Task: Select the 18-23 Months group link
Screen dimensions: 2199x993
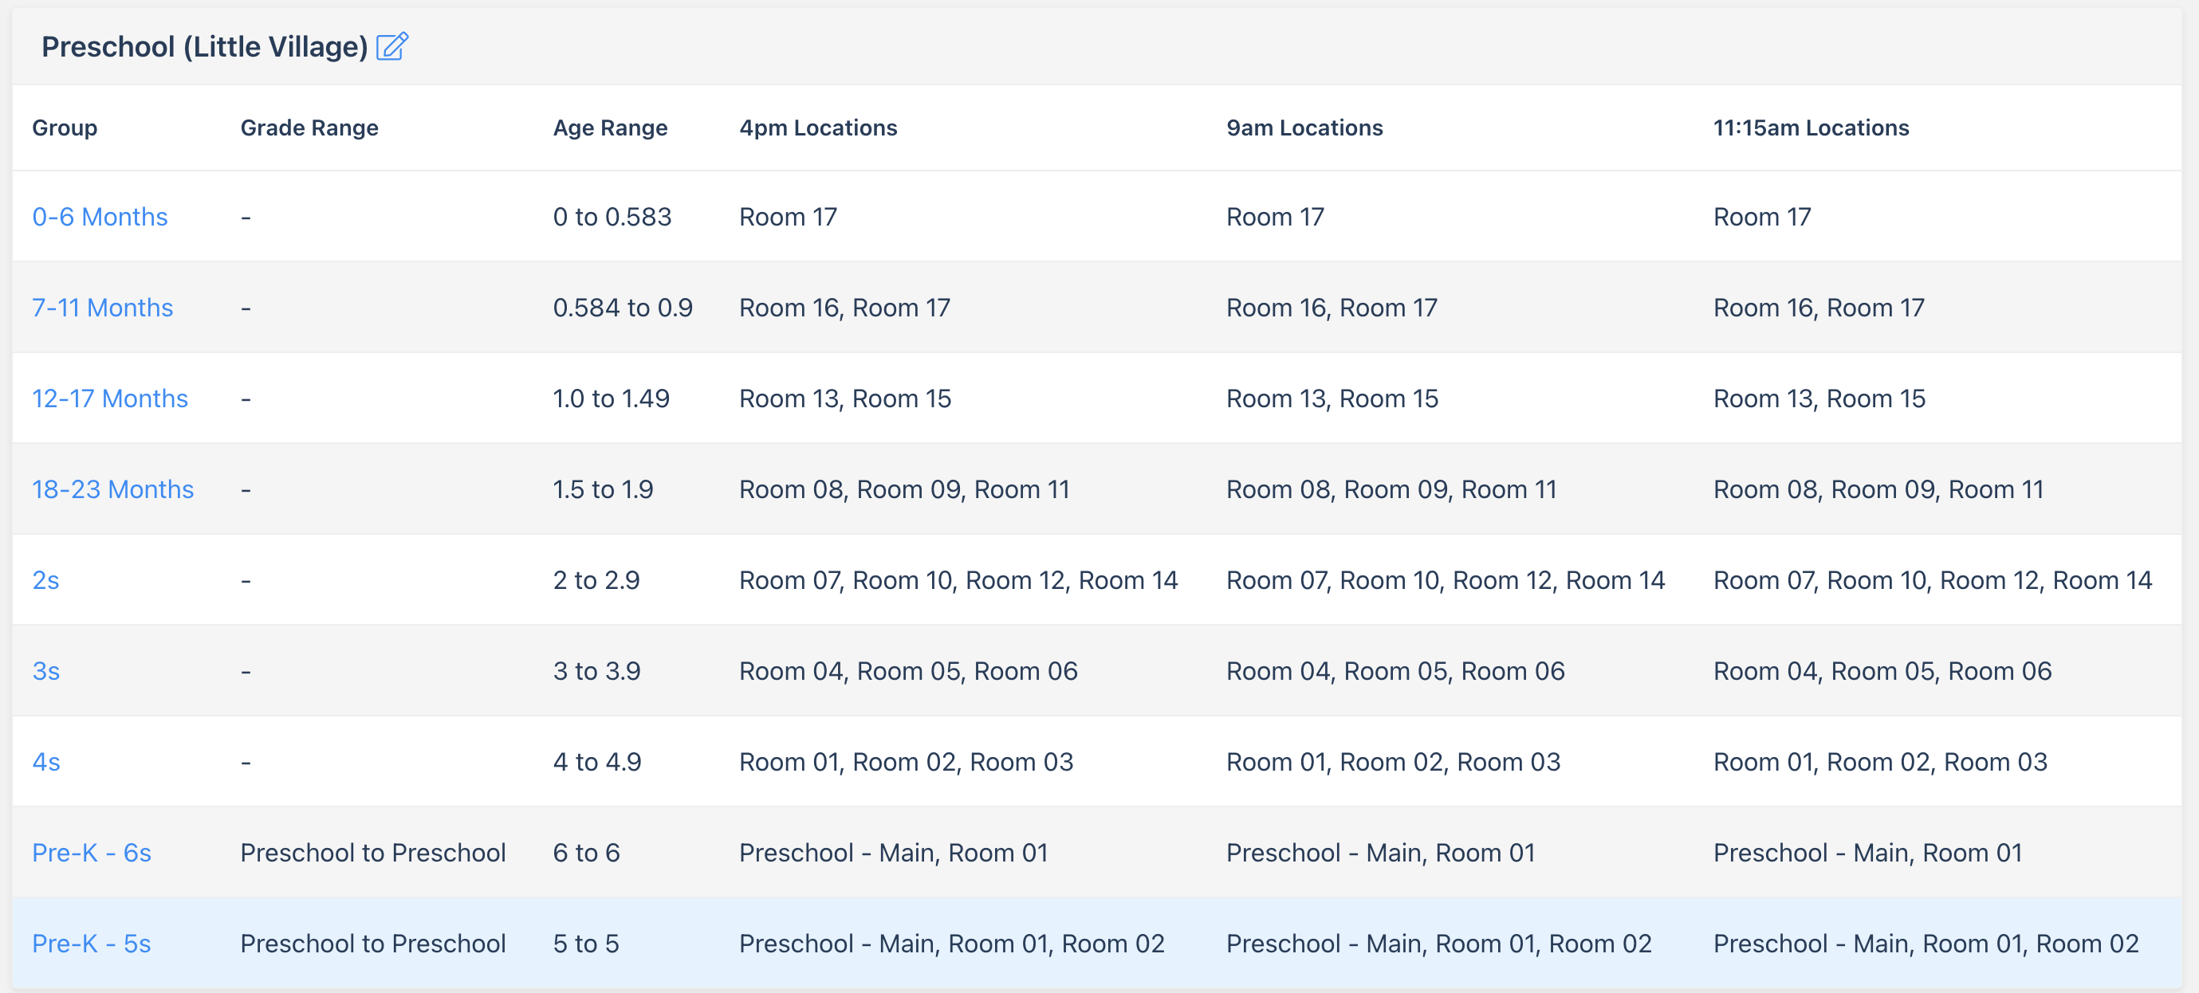Action: click(112, 489)
